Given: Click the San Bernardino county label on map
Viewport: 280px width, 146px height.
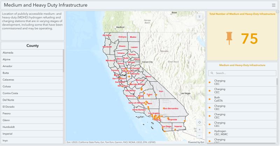Looking at the screenshot, I should coord(171,109).
